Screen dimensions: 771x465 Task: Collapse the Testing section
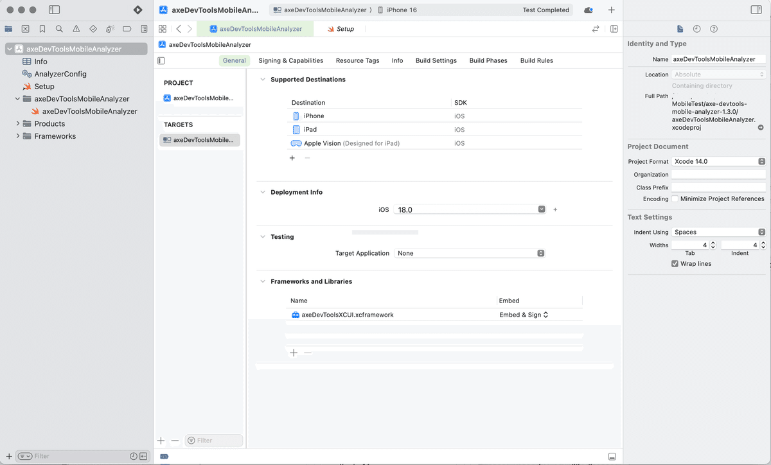[x=262, y=237]
